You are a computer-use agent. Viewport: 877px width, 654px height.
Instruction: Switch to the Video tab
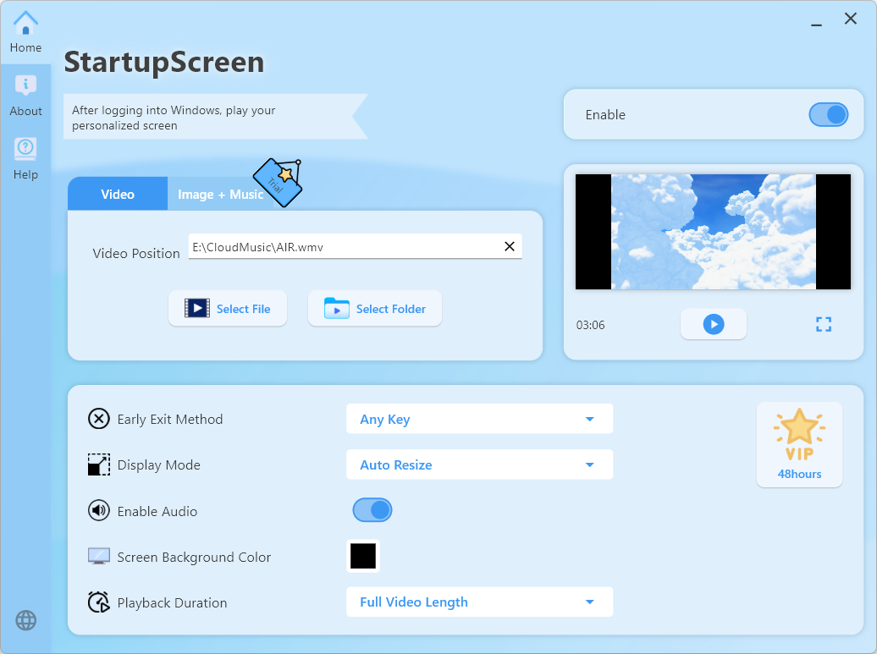click(x=118, y=194)
